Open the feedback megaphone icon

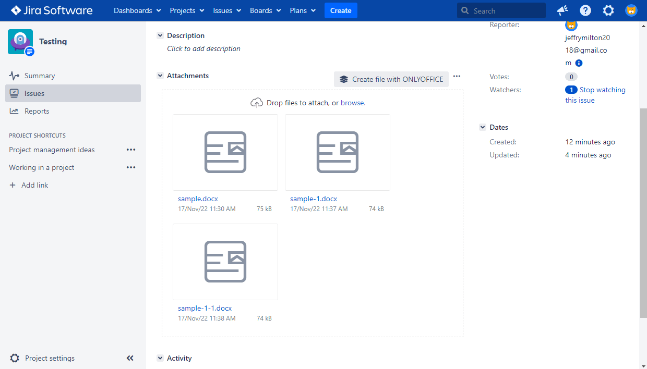(562, 10)
